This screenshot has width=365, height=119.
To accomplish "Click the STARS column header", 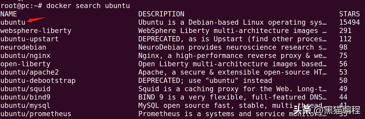I will click(x=349, y=14).
